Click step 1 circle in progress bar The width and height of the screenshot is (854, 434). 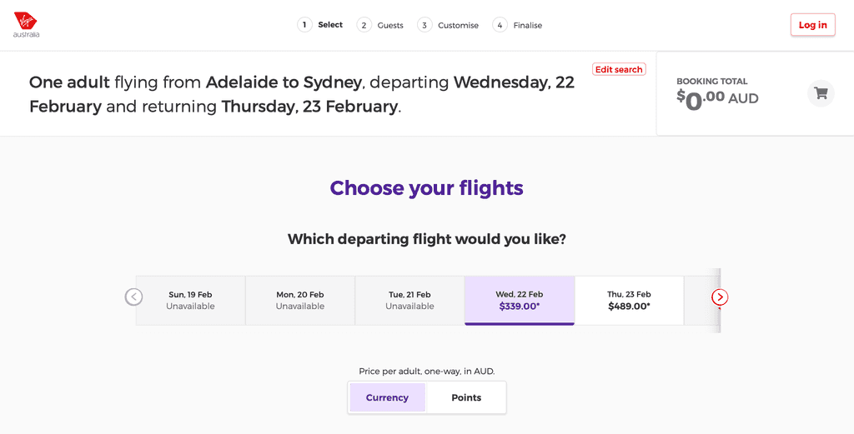[304, 25]
